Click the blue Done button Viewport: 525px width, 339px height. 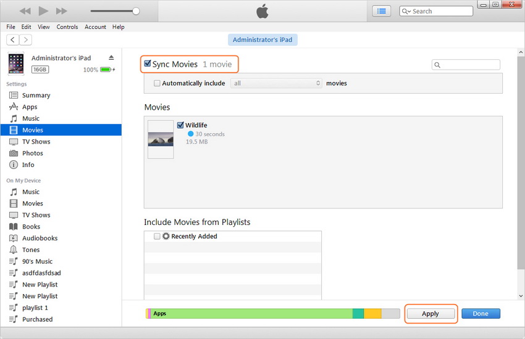click(481, 314)
